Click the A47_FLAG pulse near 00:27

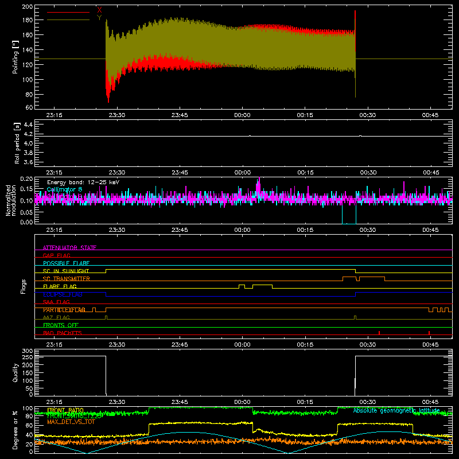point(355,317)
